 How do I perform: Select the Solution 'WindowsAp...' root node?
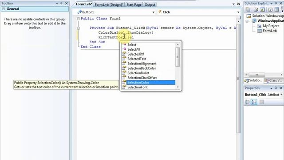[x=268, y=16]
